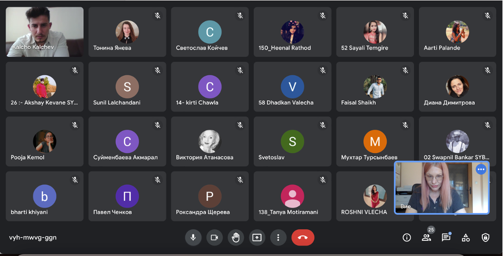This screenshot has width=503, height=256.
Task: Click Павел Ченков purple П avatar
Action: pyautogui.click(x=127, y=196)
